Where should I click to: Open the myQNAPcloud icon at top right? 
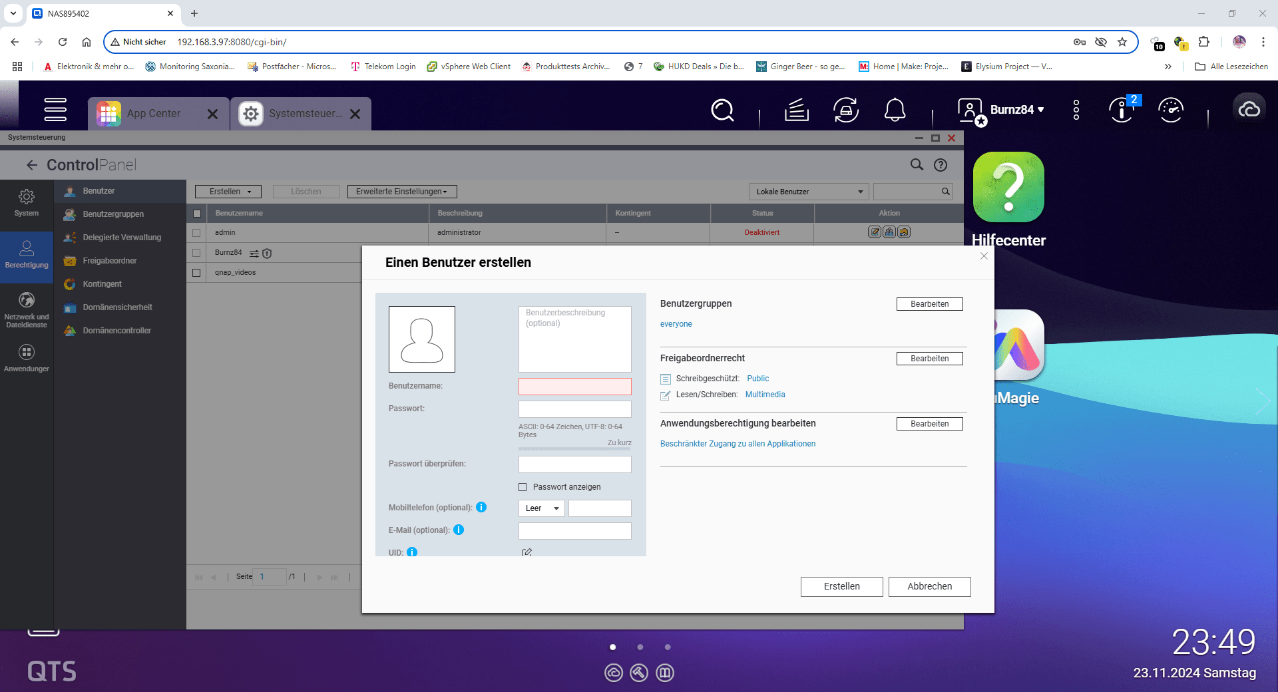point(1249,109)
